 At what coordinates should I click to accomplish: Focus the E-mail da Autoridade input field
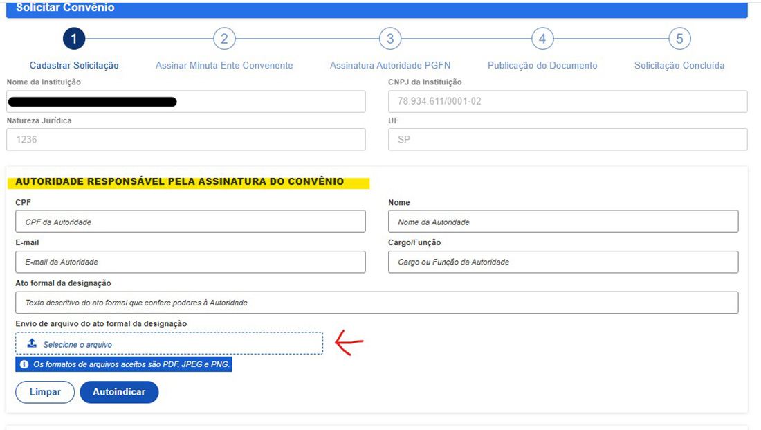190,262
